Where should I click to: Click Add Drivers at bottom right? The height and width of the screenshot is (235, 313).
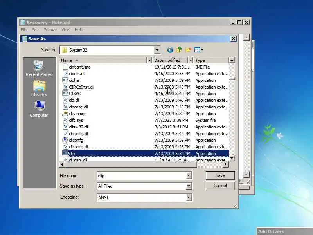[x=271, y=231]
